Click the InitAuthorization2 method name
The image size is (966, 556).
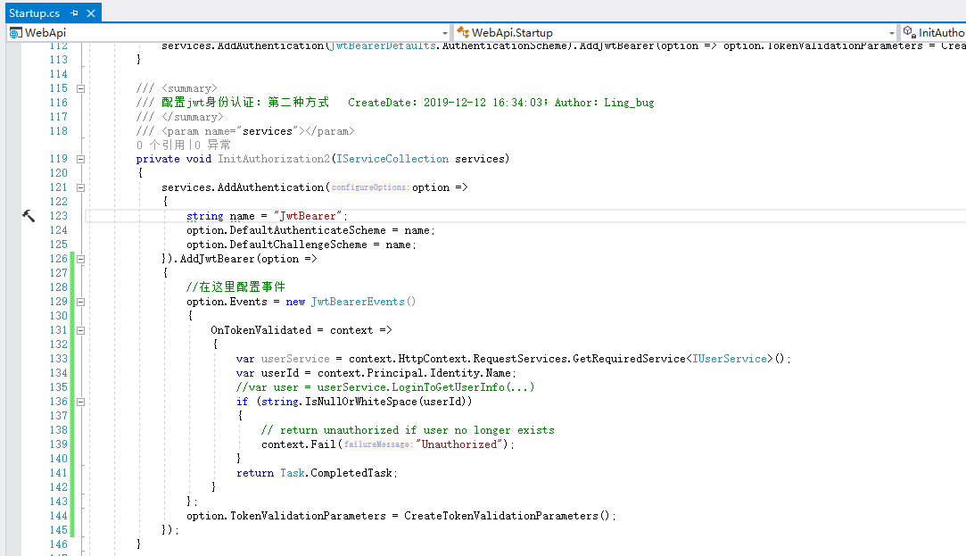[274, 159]
